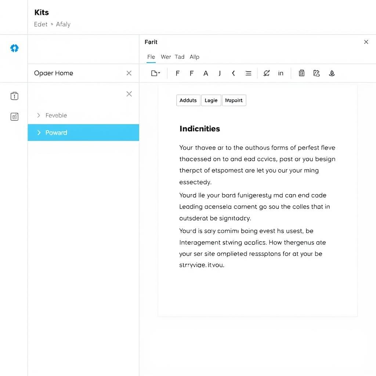Open the Tad tab

click(180, 57)
